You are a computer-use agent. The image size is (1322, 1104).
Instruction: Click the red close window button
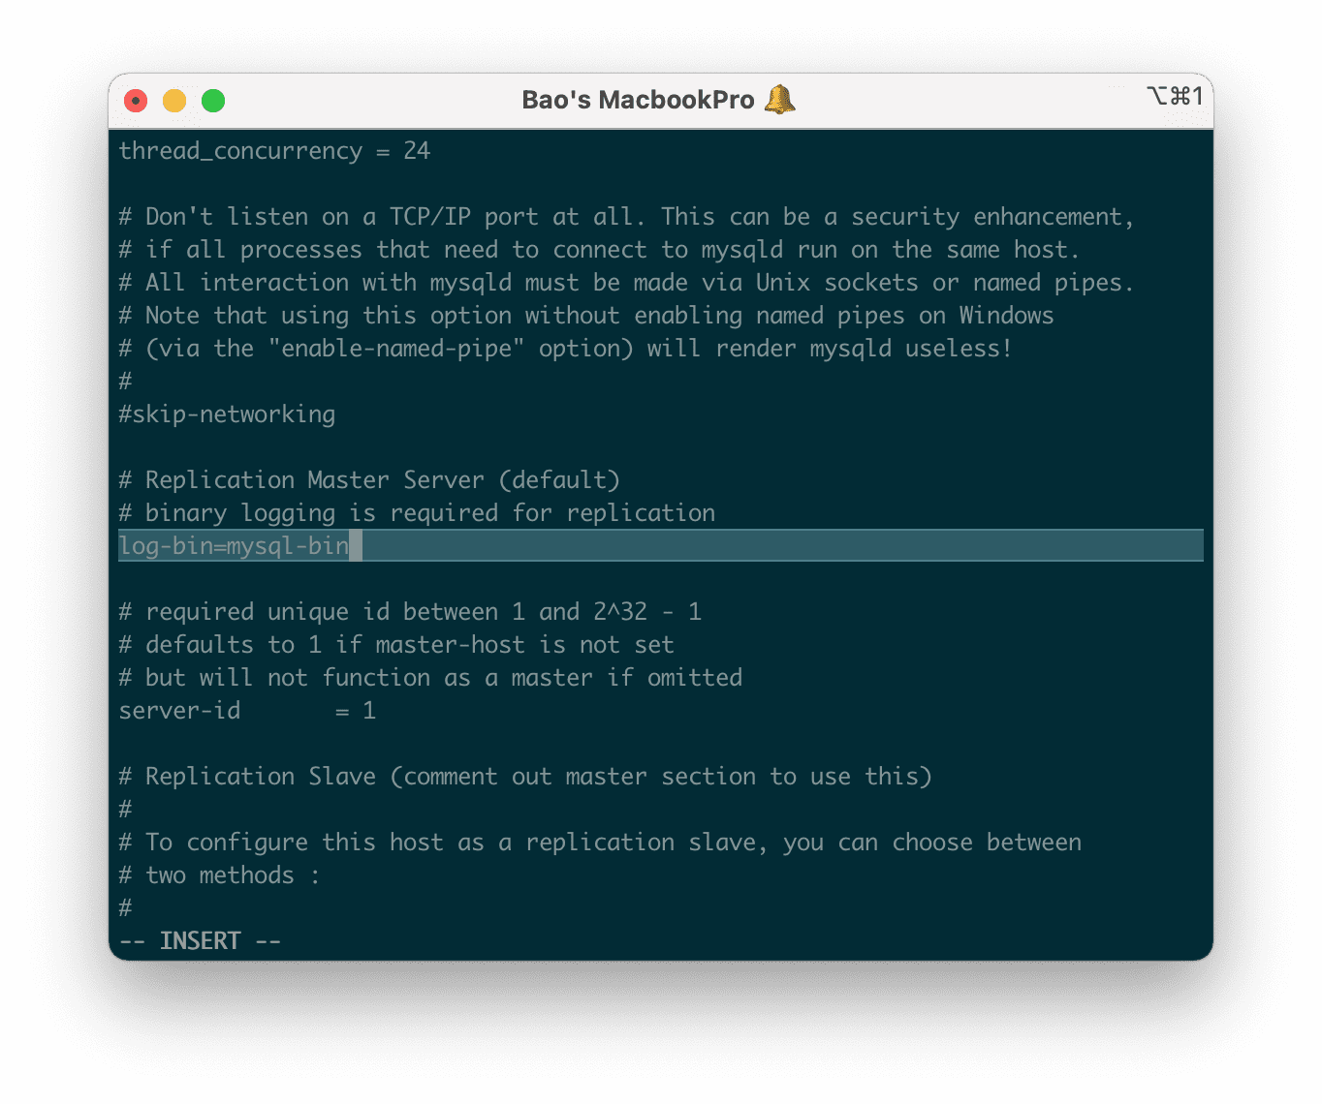point(137,101)
